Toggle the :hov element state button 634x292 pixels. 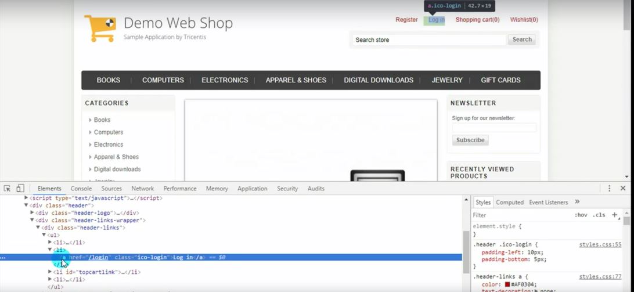tap(581, 215)
